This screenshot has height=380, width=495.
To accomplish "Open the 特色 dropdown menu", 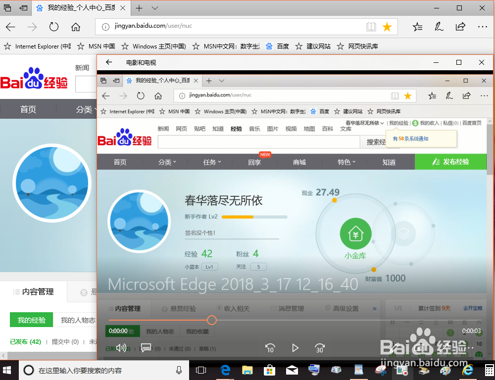I will 346,162.
